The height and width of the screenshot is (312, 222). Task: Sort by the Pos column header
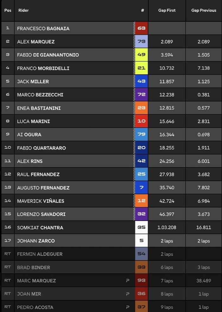click(x=8, y=10)
